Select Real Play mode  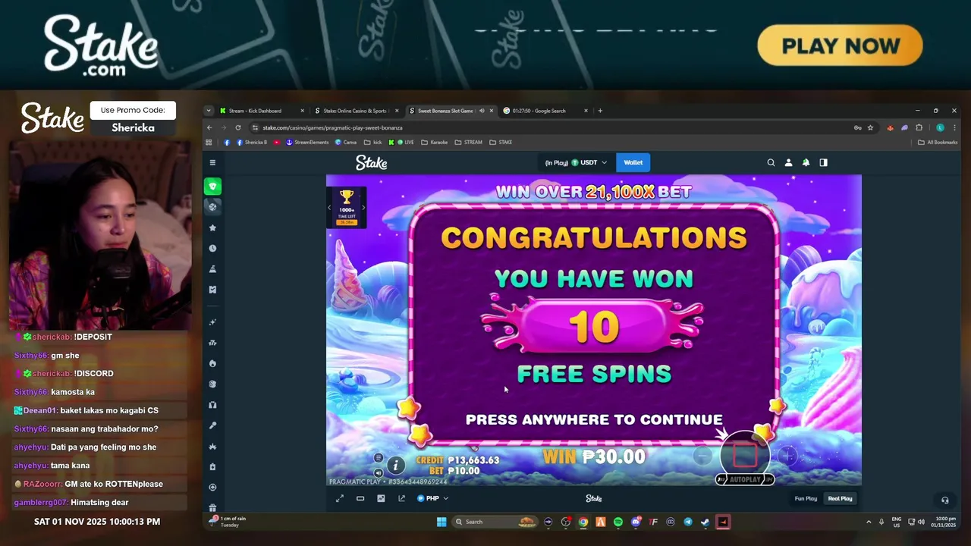point(840,498)
